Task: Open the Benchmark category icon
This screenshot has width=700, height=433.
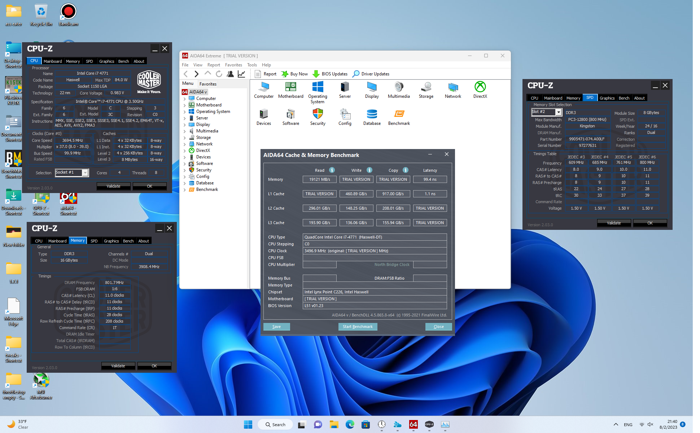Action: click(x=399, y=117)
